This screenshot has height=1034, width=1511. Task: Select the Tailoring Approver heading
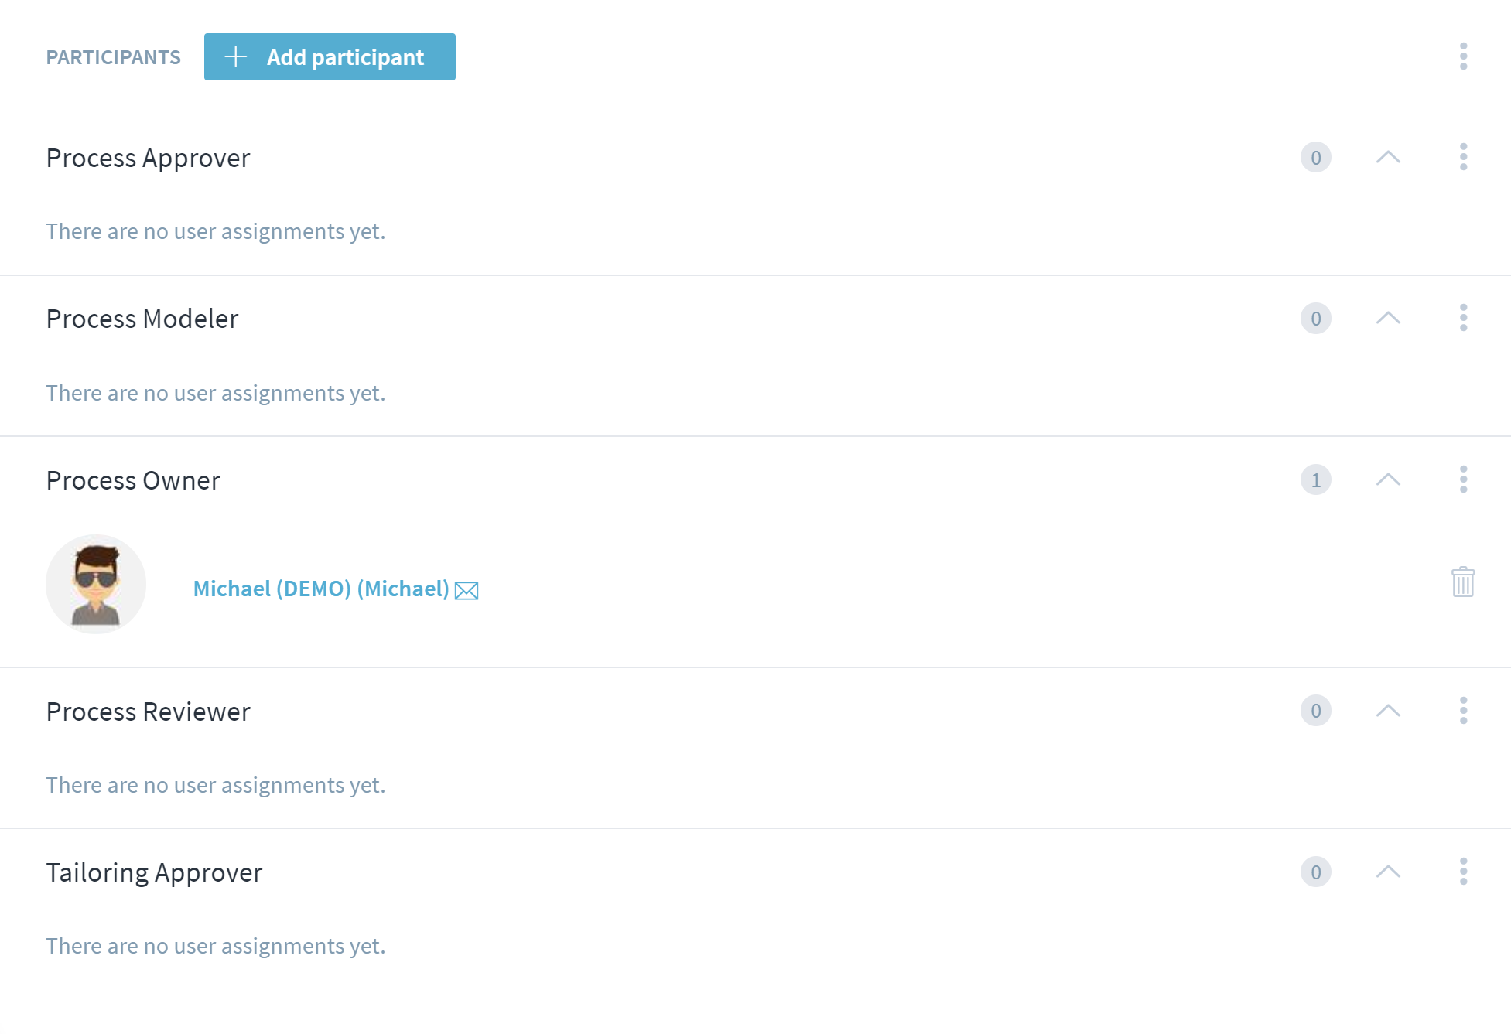155,872
